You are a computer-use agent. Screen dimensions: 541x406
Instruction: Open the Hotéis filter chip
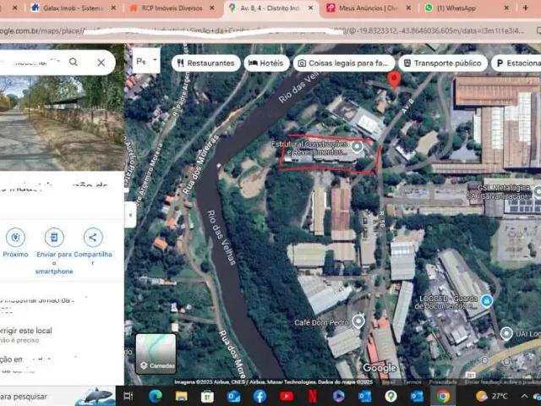coord(266,63)
